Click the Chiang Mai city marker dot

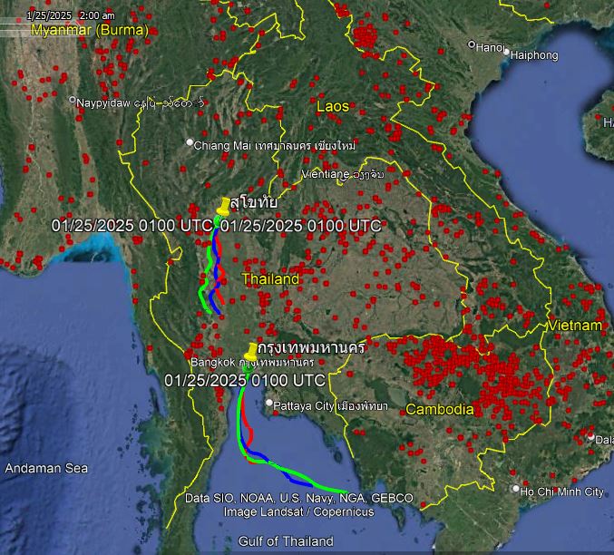click(x=189, y=143)
